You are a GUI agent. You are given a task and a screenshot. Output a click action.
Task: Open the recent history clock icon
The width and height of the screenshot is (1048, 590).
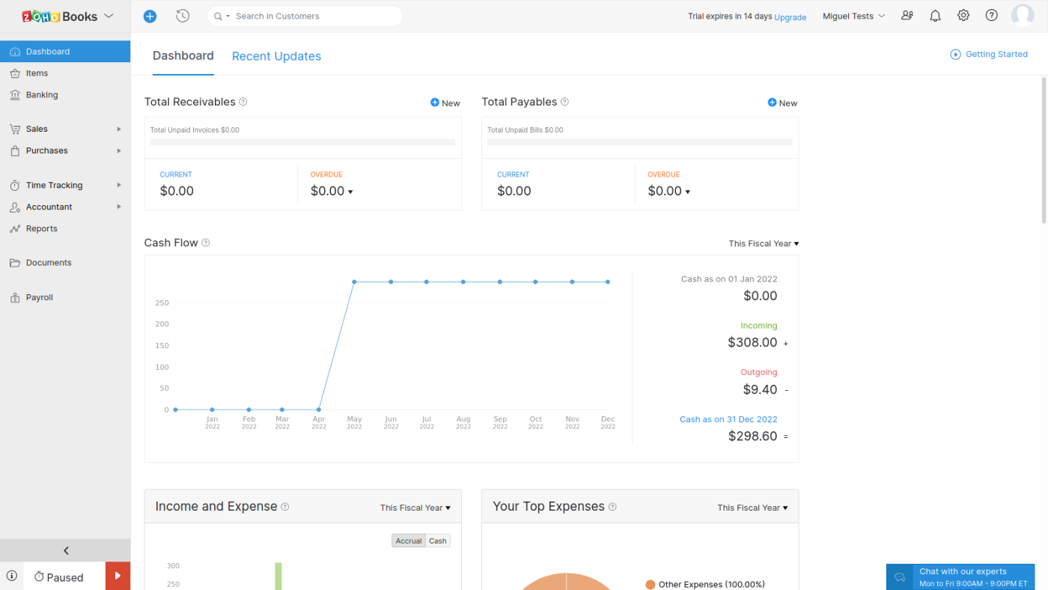point(182,16)
